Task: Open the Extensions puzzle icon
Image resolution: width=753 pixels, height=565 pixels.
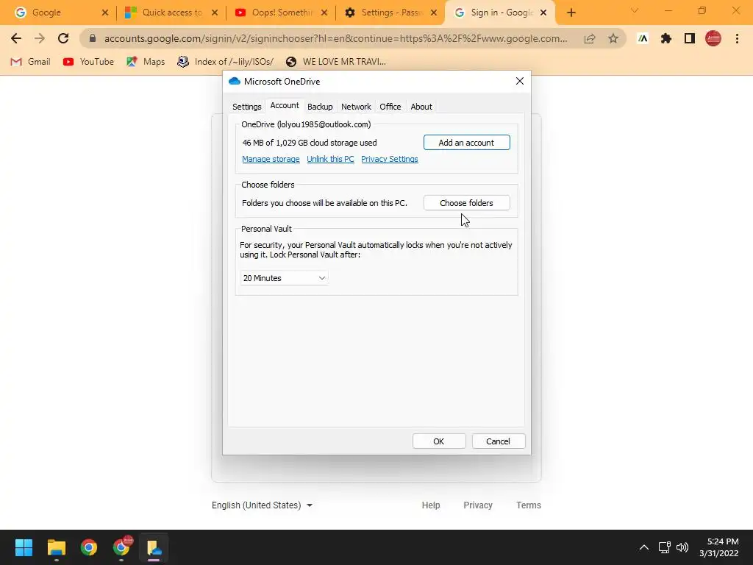Action: (666, 38)
